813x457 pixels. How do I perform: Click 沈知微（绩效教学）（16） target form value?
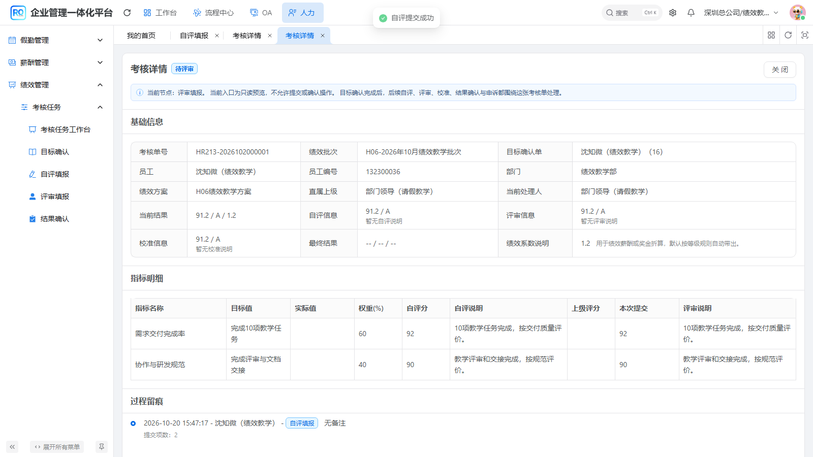tap(622, 152)
